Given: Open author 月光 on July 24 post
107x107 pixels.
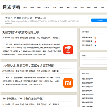Looking at the screenshot, I should tap(21, 71).
